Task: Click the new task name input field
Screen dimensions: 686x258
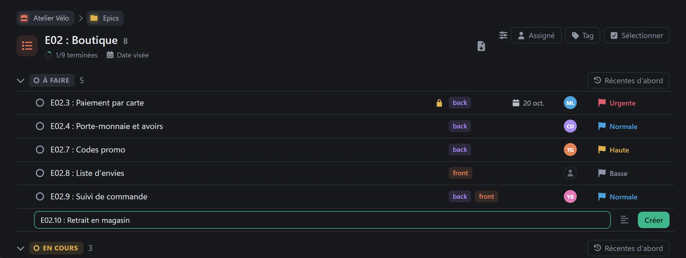Action: [322, 220]
